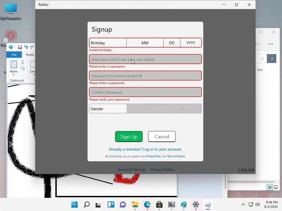Clear the search box in Explorer window

(x=262, y=59)
